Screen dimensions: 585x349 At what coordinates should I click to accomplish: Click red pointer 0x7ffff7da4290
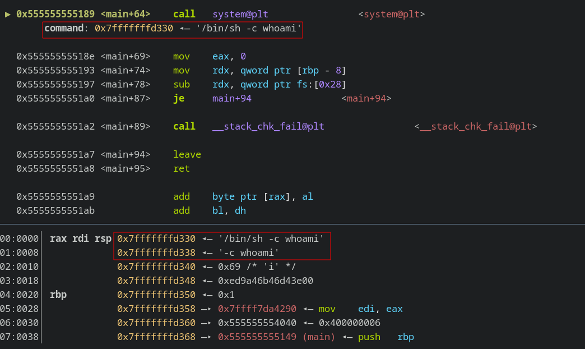coord(257,309)
